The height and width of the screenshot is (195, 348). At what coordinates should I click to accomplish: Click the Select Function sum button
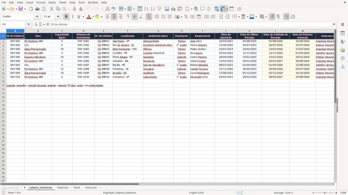(x=40, y=25)
